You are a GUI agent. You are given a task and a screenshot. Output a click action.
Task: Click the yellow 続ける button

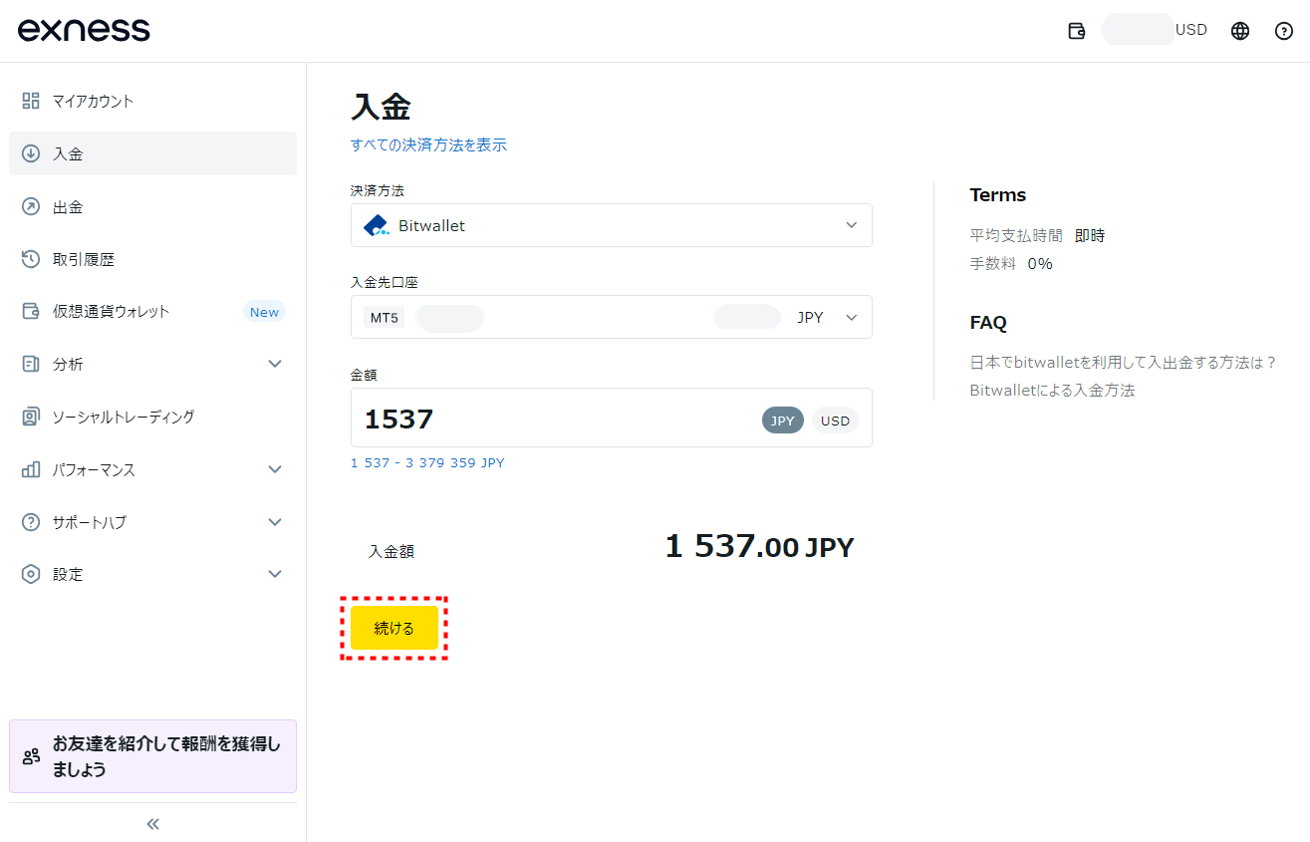394,628
